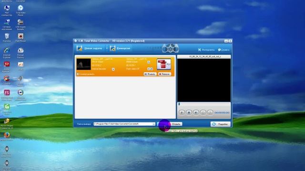Click the next frame button in the player
The width and height of the screenshot is (305, 171).
[196, 113]
